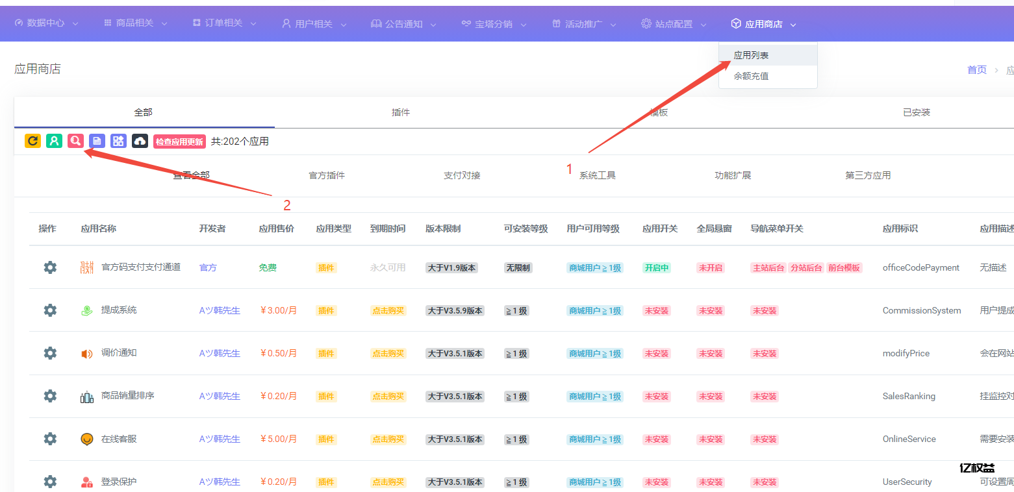Toggle the 主站后台 navigation menu switch
The height and width of the screenshot is (492, 1014).
[768, 267]
